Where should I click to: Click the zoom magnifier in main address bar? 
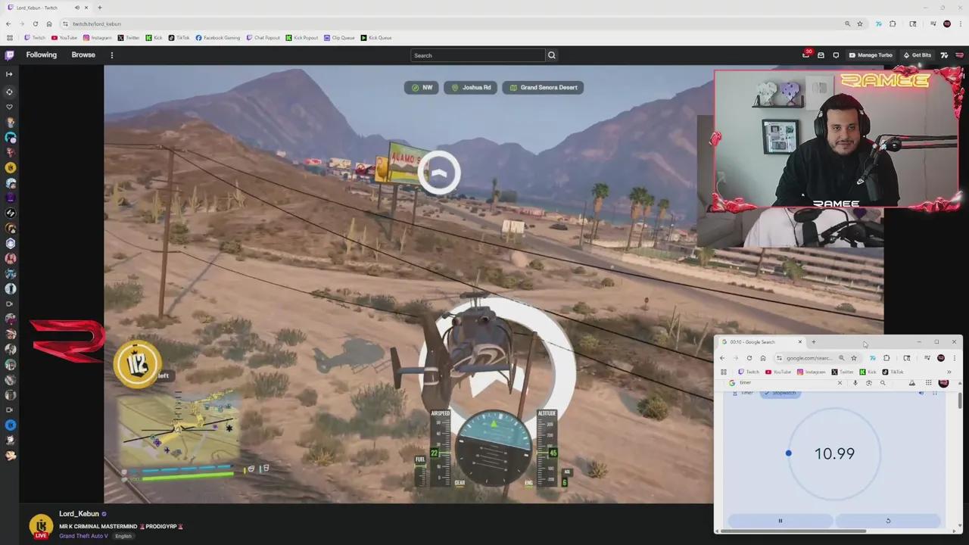click(847, 23)
